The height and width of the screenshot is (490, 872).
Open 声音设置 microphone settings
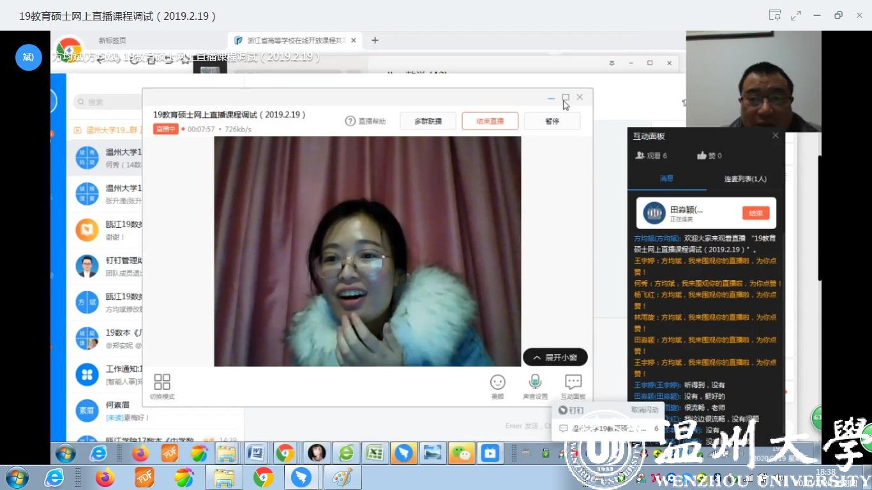pos(535,382)
